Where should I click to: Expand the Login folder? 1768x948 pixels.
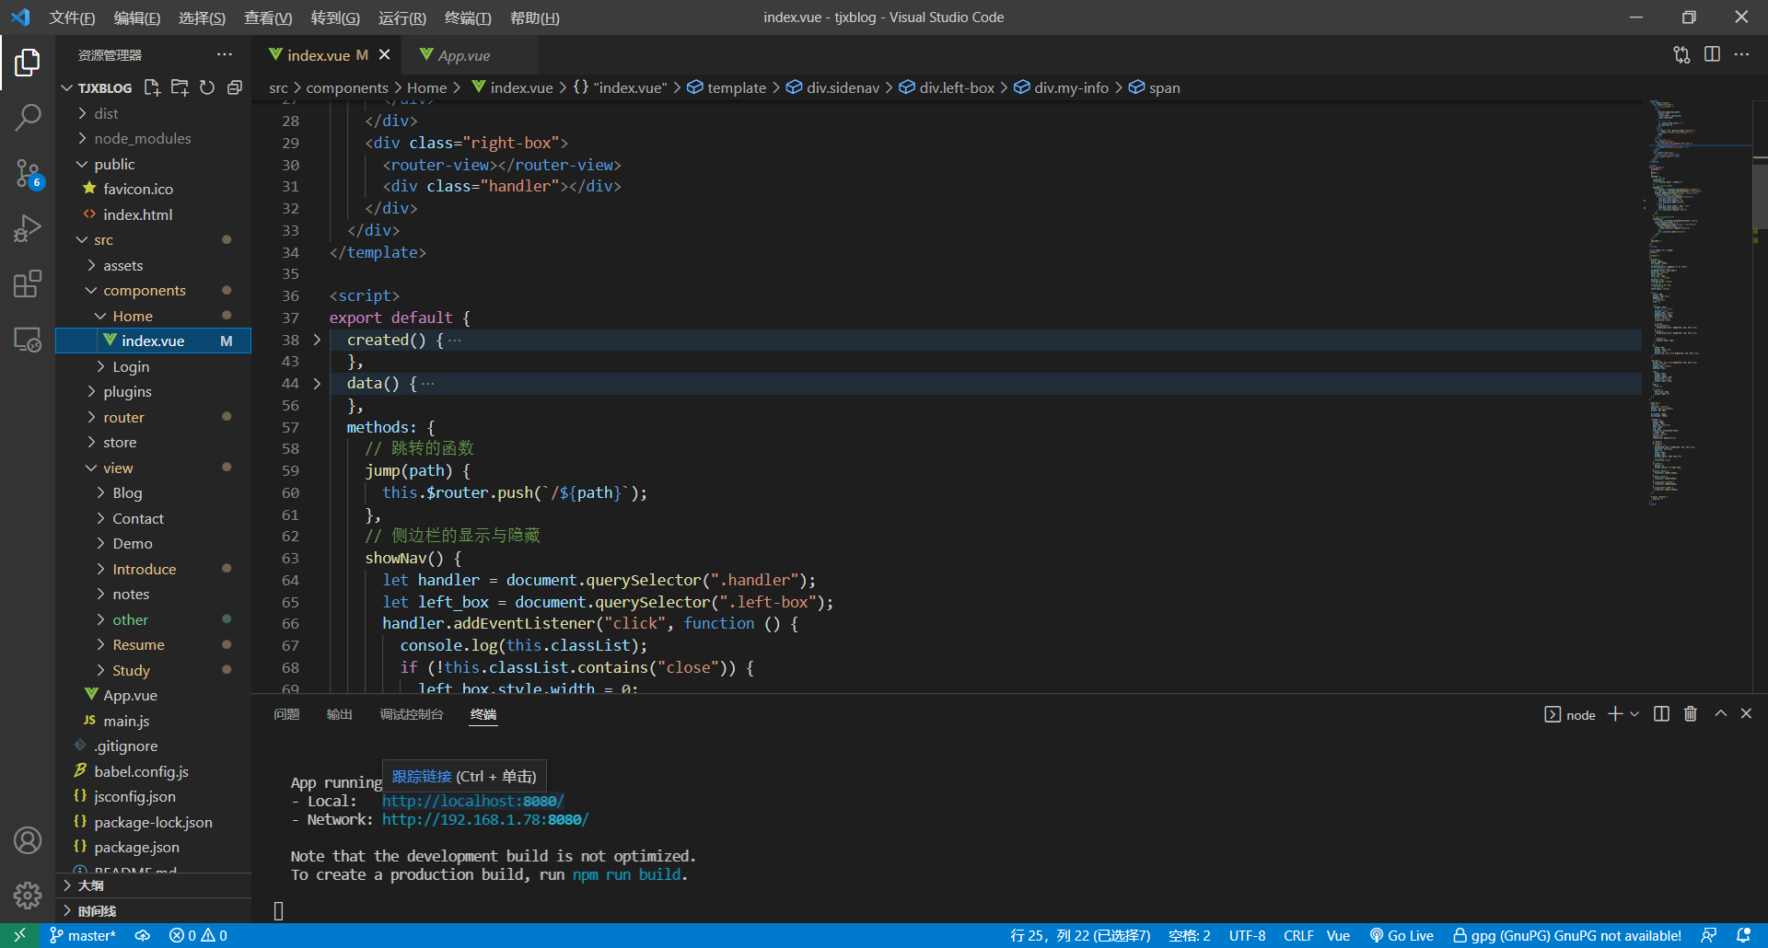pos(153,366)
